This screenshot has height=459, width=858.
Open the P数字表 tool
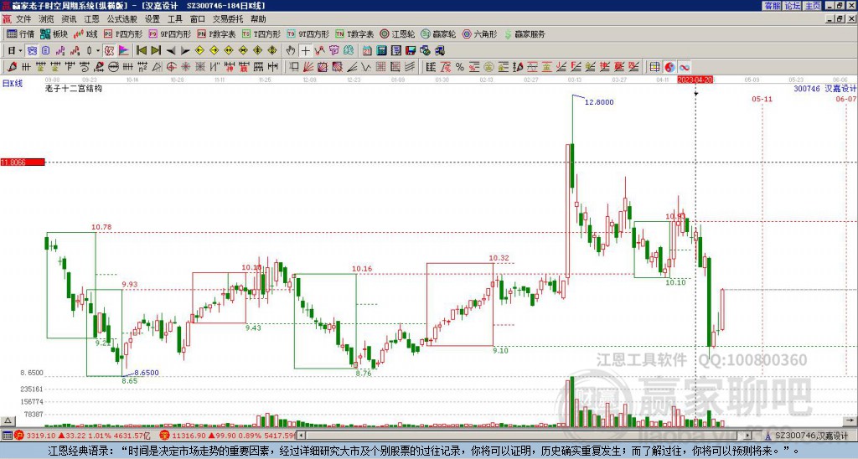tap(216, 34)
